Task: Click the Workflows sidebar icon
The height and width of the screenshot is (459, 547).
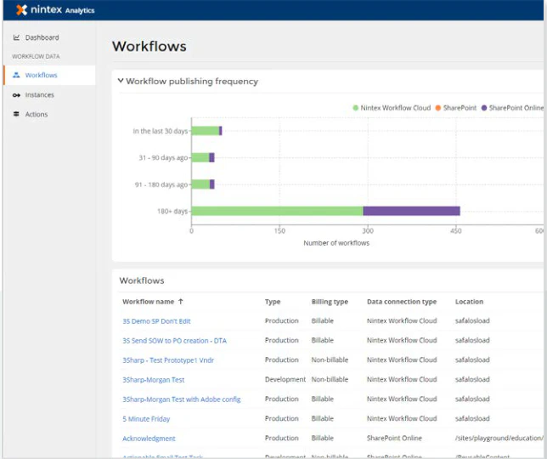Action: [16, 75]
